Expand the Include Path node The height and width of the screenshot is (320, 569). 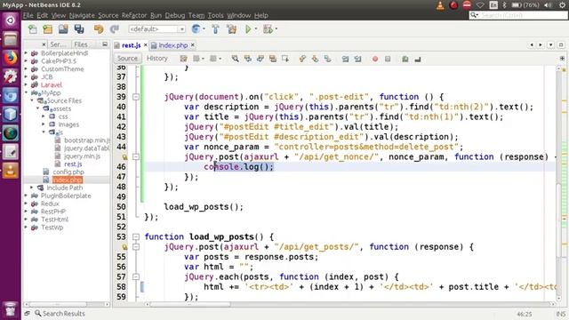tap(32, 188)
